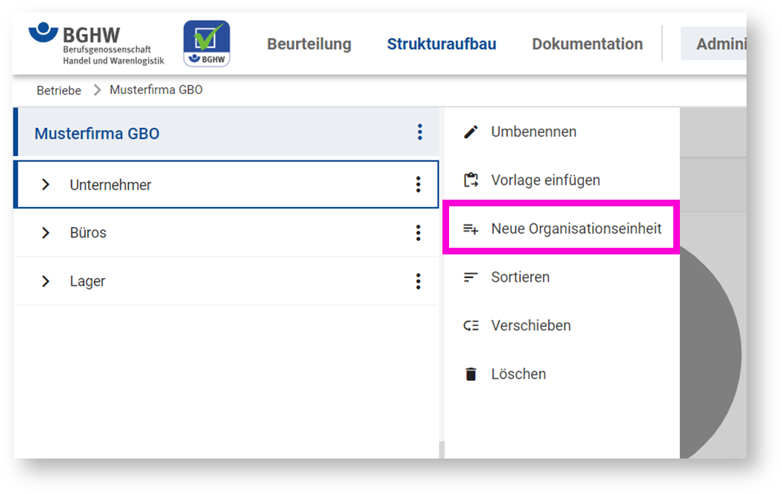Click the BGHW checkmark app logo
The image size is (782, 494).
click(206, 44)
